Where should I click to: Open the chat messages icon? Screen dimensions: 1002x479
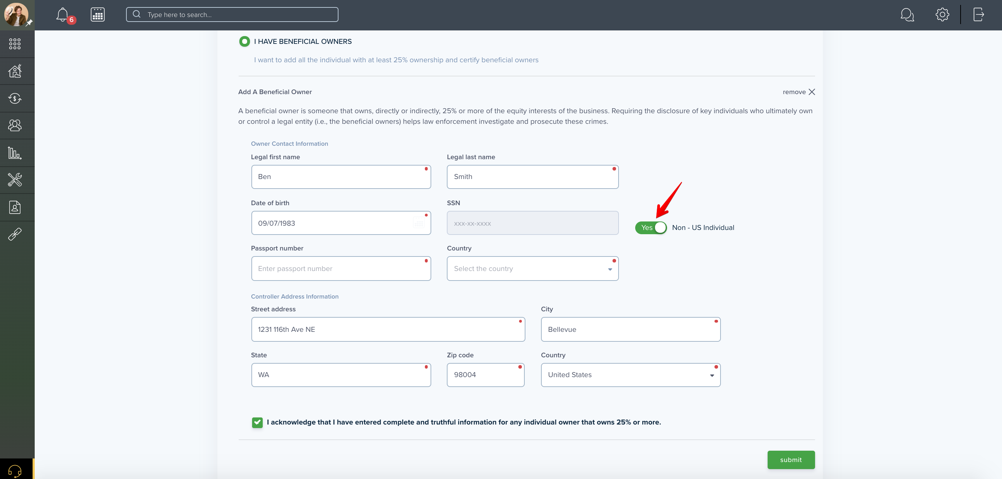[x=907, y=15]
